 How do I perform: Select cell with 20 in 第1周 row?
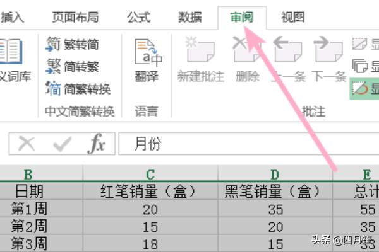(x=150, y=209)
